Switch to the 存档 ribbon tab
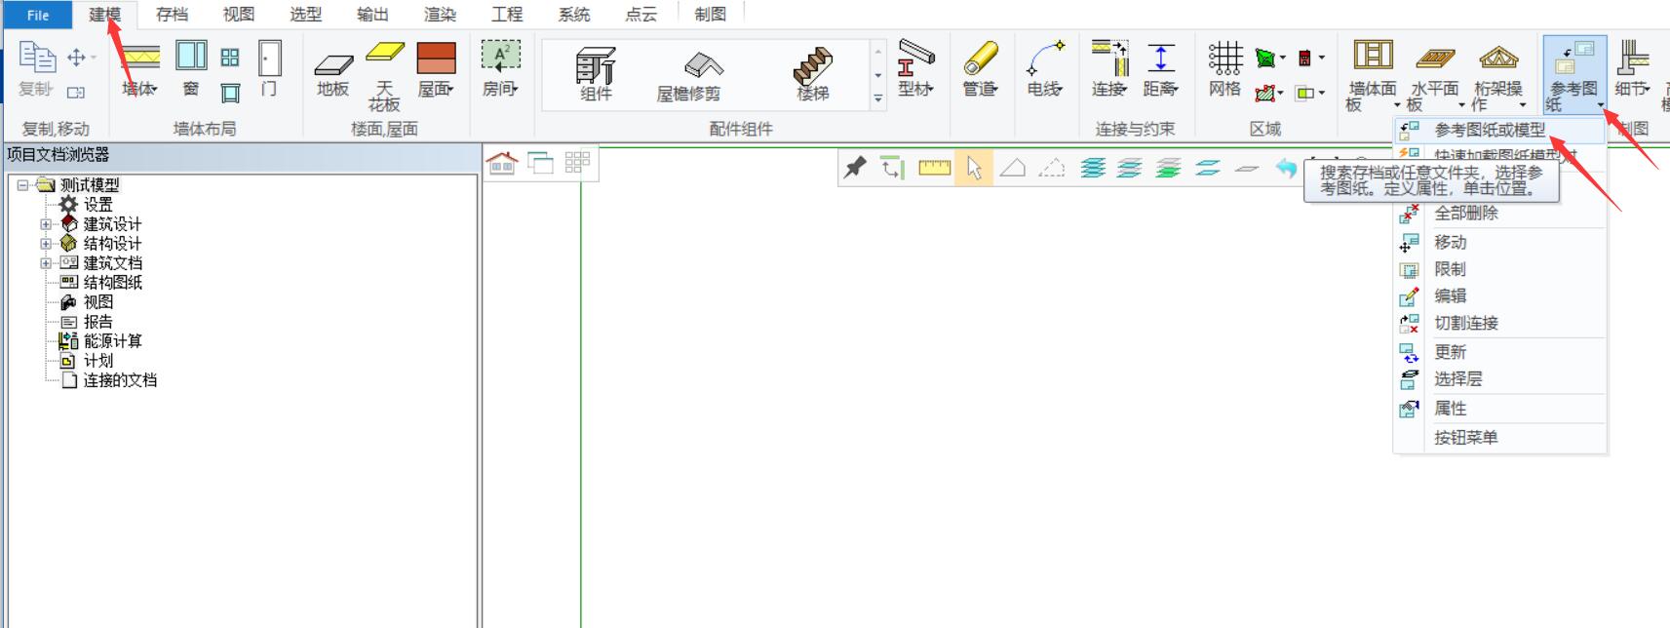The image size is (1670, 628). (x=172, y=15)
